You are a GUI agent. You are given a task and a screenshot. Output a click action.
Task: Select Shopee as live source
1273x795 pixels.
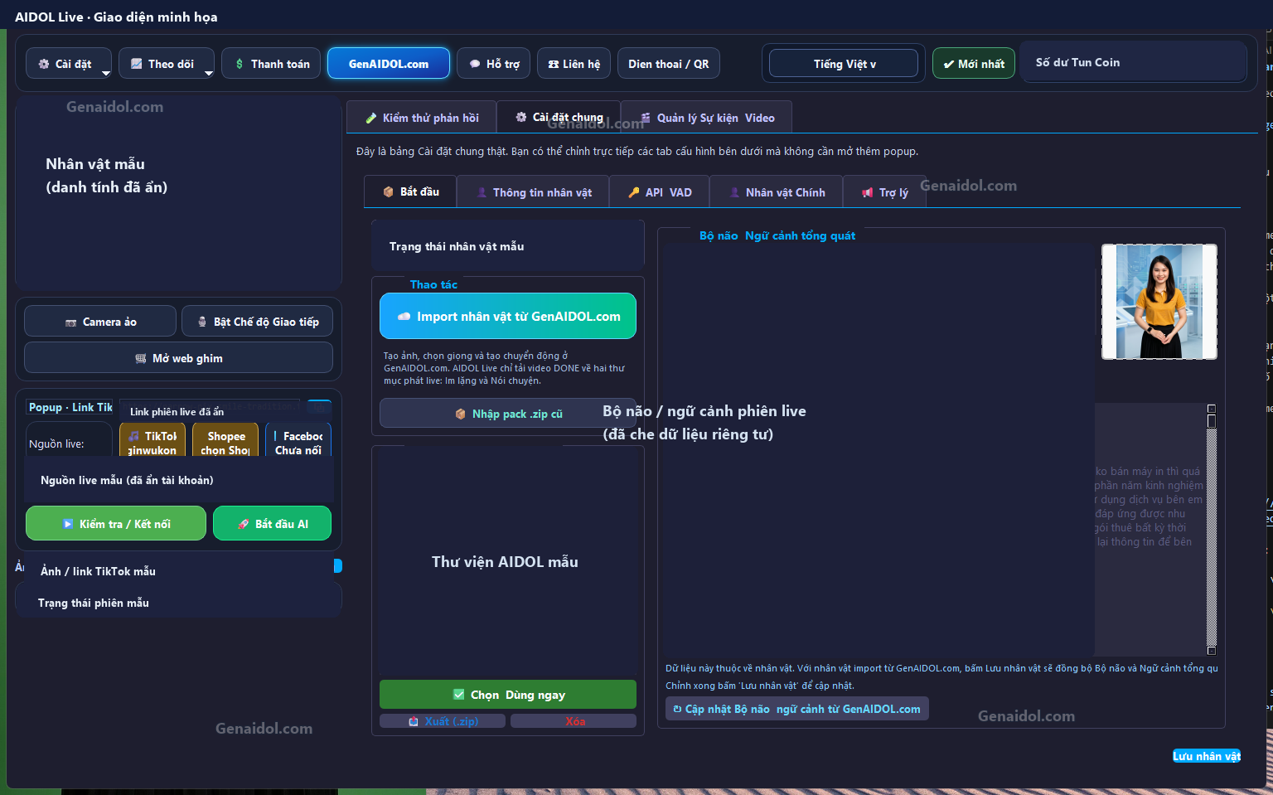click(225, 440)
